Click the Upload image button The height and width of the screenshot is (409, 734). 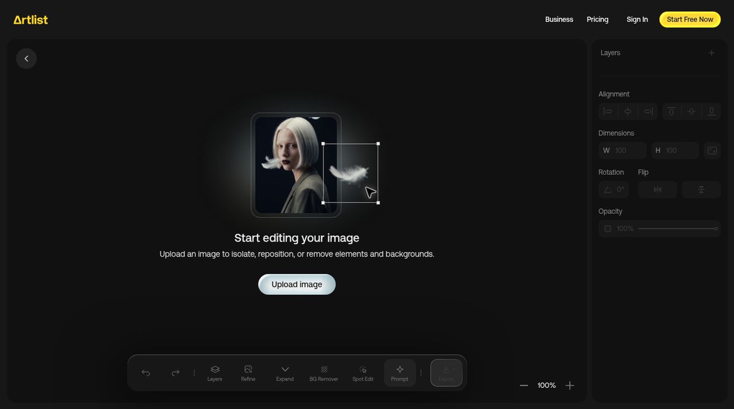point(297,285)
